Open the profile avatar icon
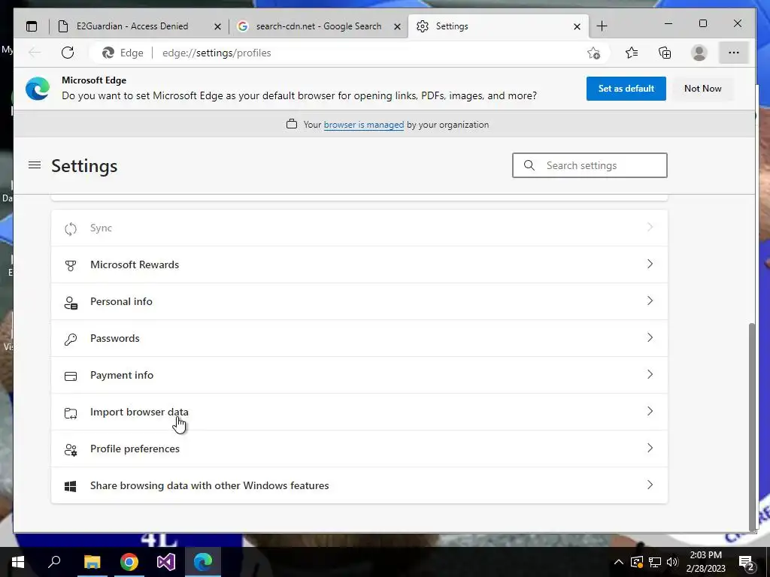 (x=699, y=53)
